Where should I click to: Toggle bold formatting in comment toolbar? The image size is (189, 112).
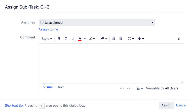click(x=59, y=39)
